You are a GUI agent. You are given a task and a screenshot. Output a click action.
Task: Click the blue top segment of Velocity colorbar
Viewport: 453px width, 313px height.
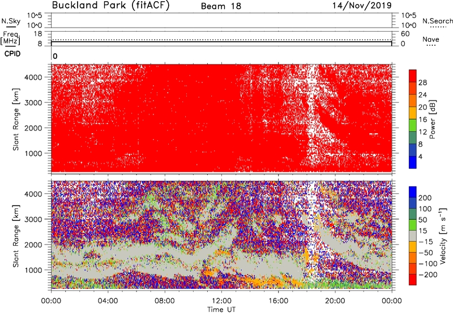413,192
